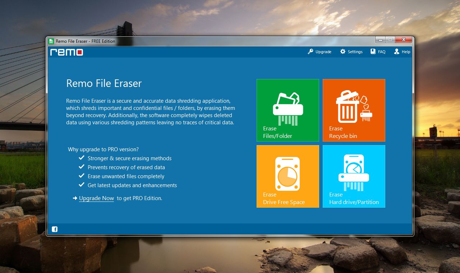Click the FAQ book icon

373,52
